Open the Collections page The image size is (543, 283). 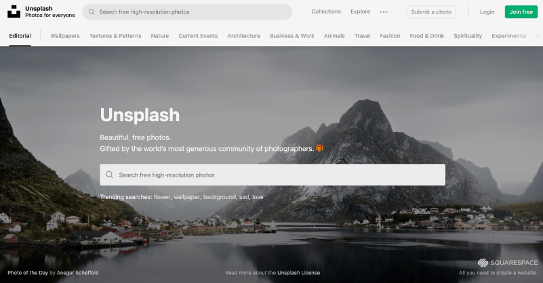click(x=326, y=12)
